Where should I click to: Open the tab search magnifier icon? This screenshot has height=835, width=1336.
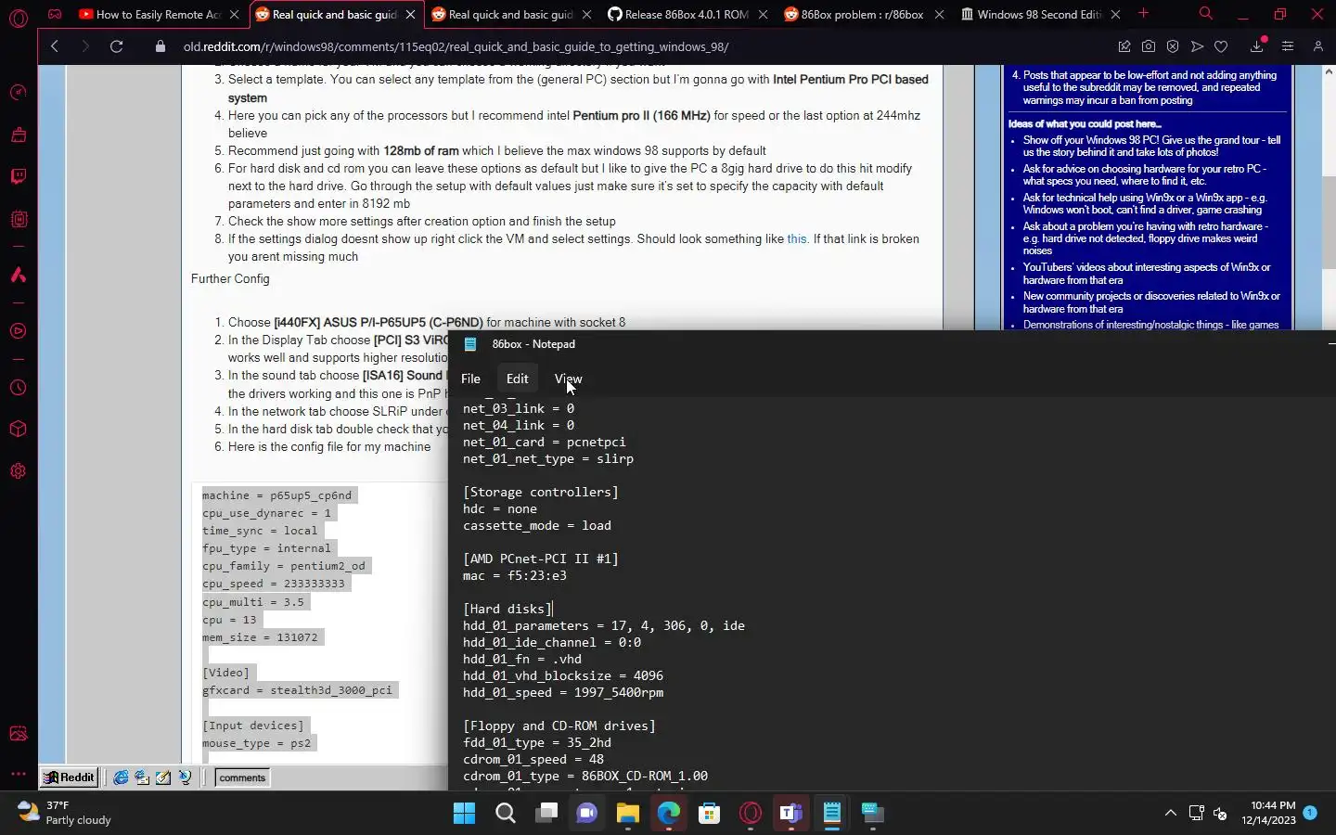pos(1205,14)
